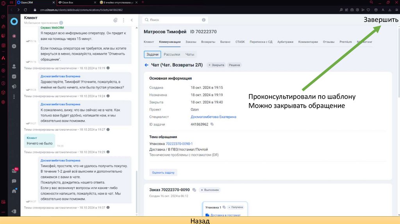Open the Premium tab

[x=345, y=42]
